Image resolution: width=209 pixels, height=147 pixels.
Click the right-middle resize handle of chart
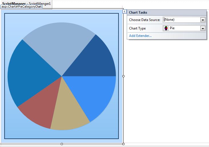123,76
